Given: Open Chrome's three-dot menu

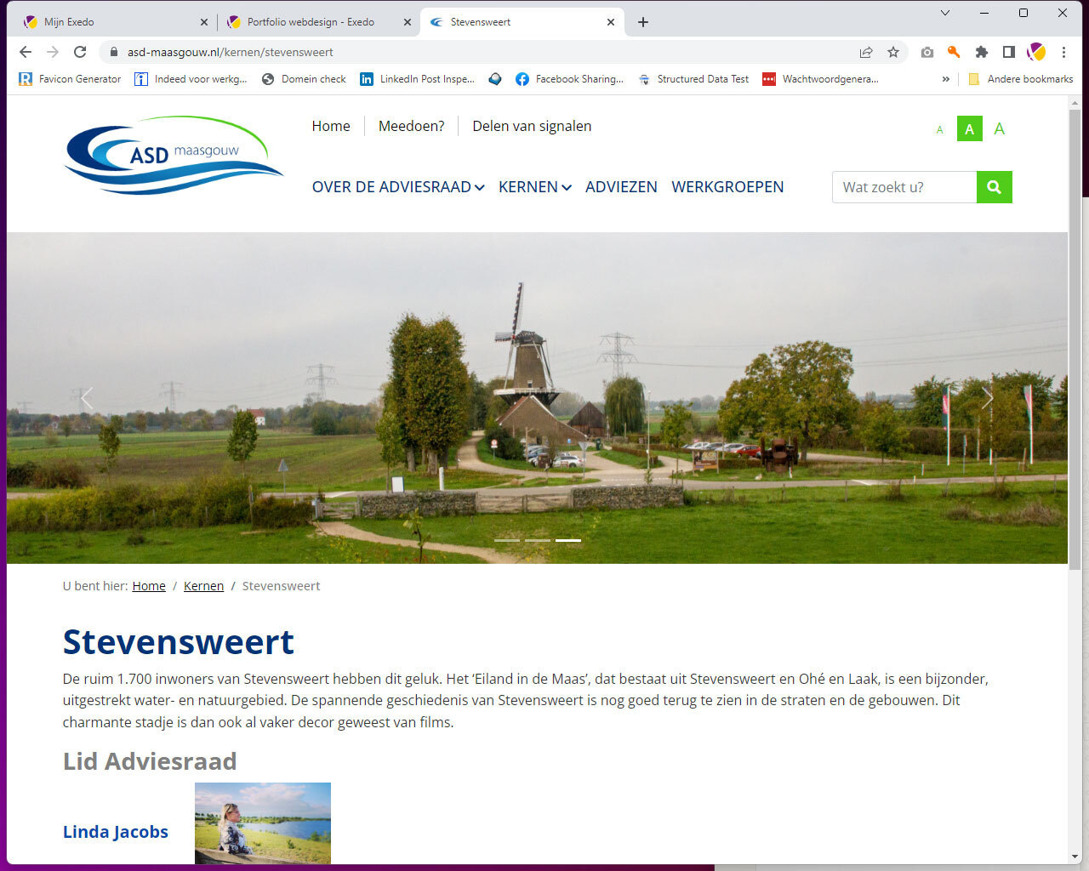Looking at the screenshot, I should [1063, 52].
